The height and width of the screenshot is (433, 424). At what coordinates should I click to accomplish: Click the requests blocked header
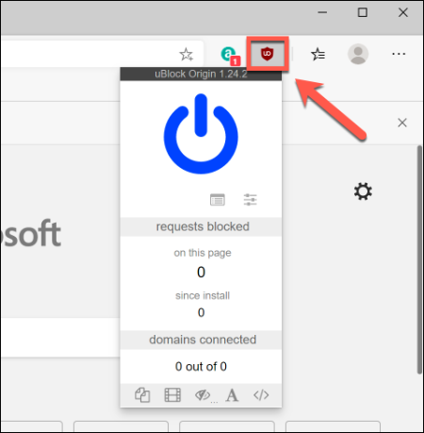click(x=201, y=226)
